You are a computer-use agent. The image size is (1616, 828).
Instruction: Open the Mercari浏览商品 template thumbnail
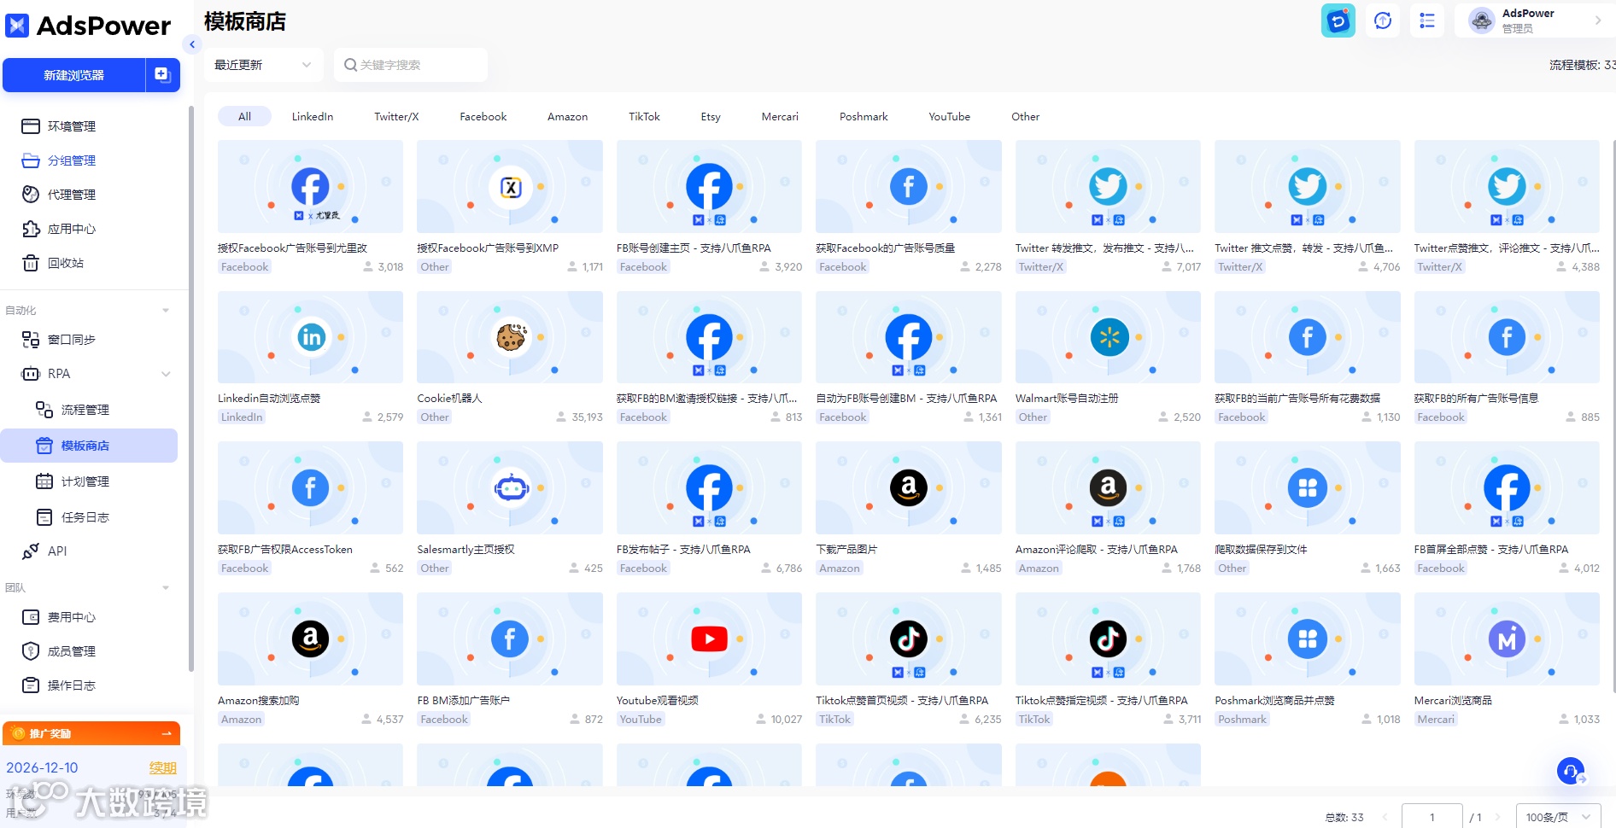coord(1507,638)
